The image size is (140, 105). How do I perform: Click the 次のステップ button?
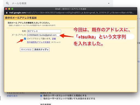coord(41,50)
